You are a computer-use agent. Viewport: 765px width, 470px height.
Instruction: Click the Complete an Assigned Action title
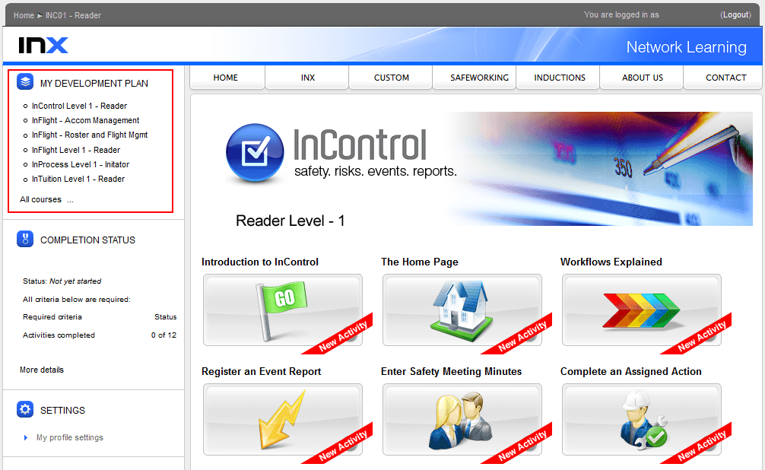(631, 371)
